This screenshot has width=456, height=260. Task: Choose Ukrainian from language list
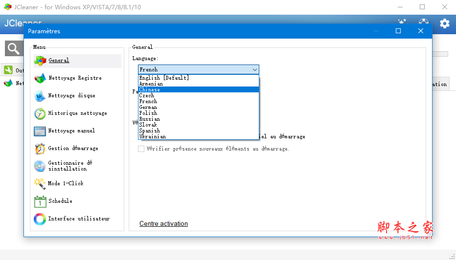coord(199,136)
